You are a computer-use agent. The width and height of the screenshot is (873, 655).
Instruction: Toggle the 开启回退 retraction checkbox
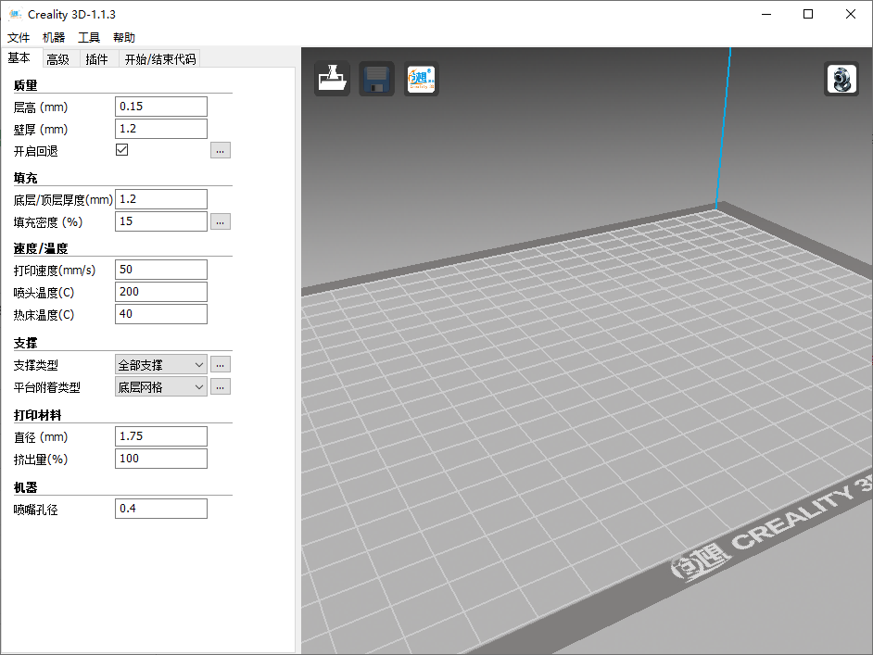(x=121, y=150)
